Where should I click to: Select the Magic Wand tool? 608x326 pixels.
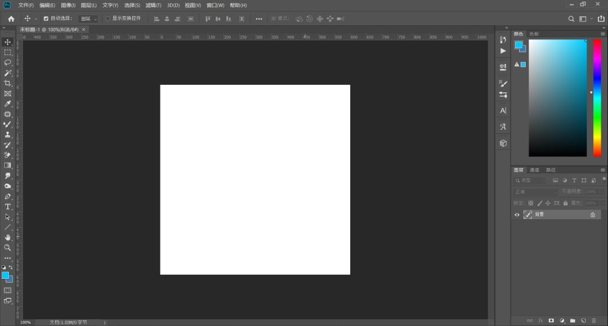click(7, 73)
